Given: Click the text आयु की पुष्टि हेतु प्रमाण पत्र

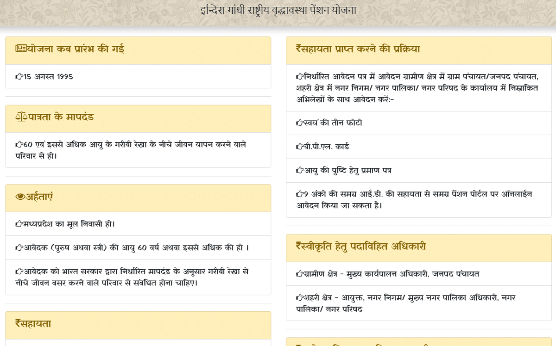Looking at the screenshot, I should pyautogui.click(x=347, y=171).
